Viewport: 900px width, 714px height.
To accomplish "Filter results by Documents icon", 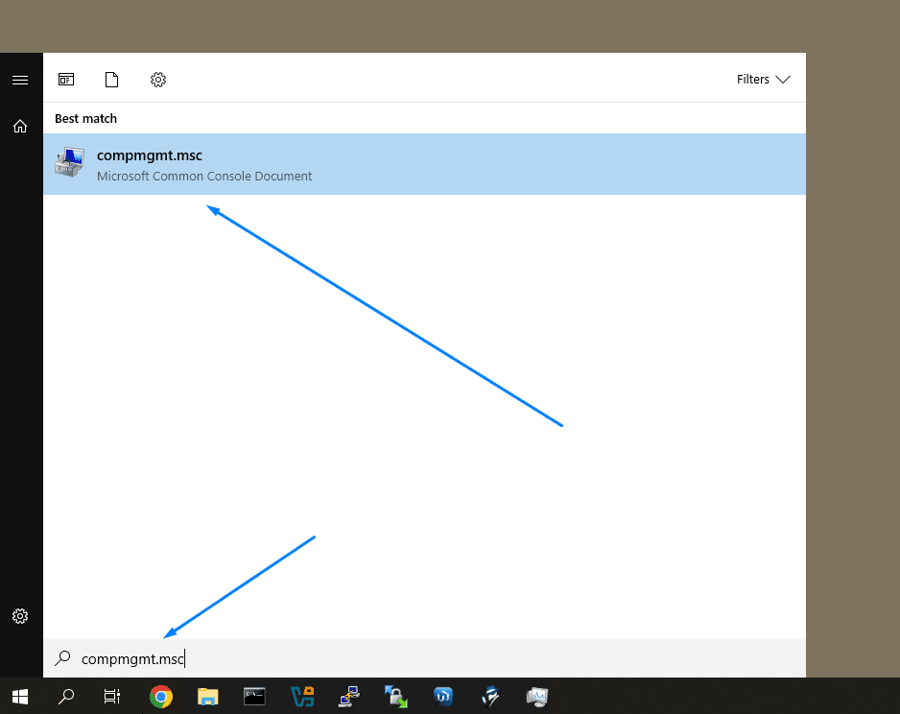I will point(112,80).
